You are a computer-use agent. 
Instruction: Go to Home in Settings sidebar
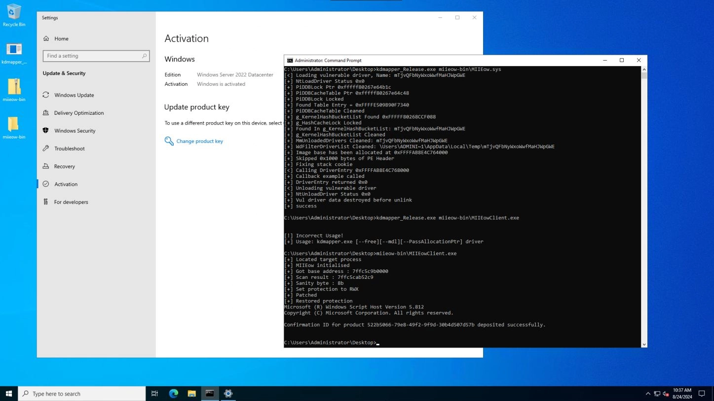(x=61, y=38)
